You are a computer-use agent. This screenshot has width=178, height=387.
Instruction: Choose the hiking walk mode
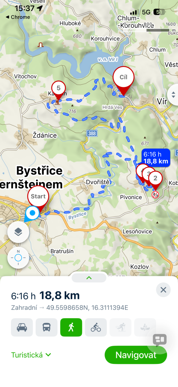pos(71,327)
